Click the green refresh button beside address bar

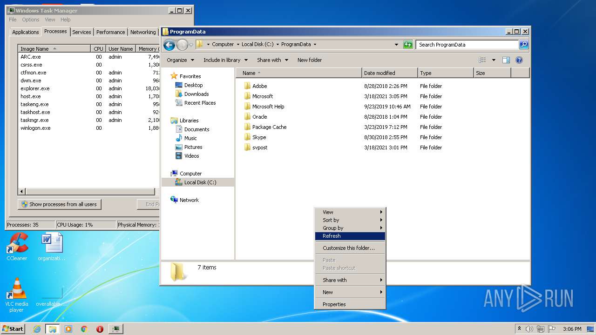tap(408, 45)
